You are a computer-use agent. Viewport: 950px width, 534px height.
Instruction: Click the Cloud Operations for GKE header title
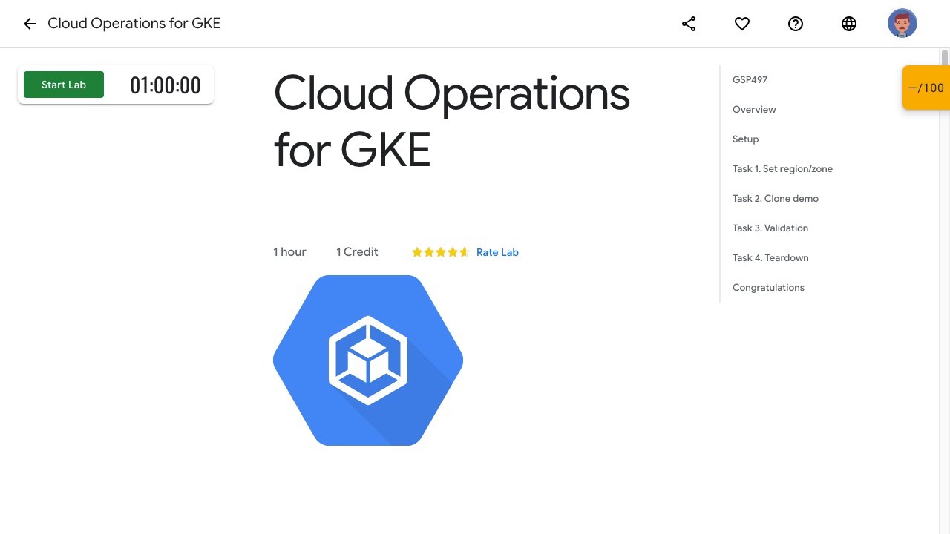(134, 24)
